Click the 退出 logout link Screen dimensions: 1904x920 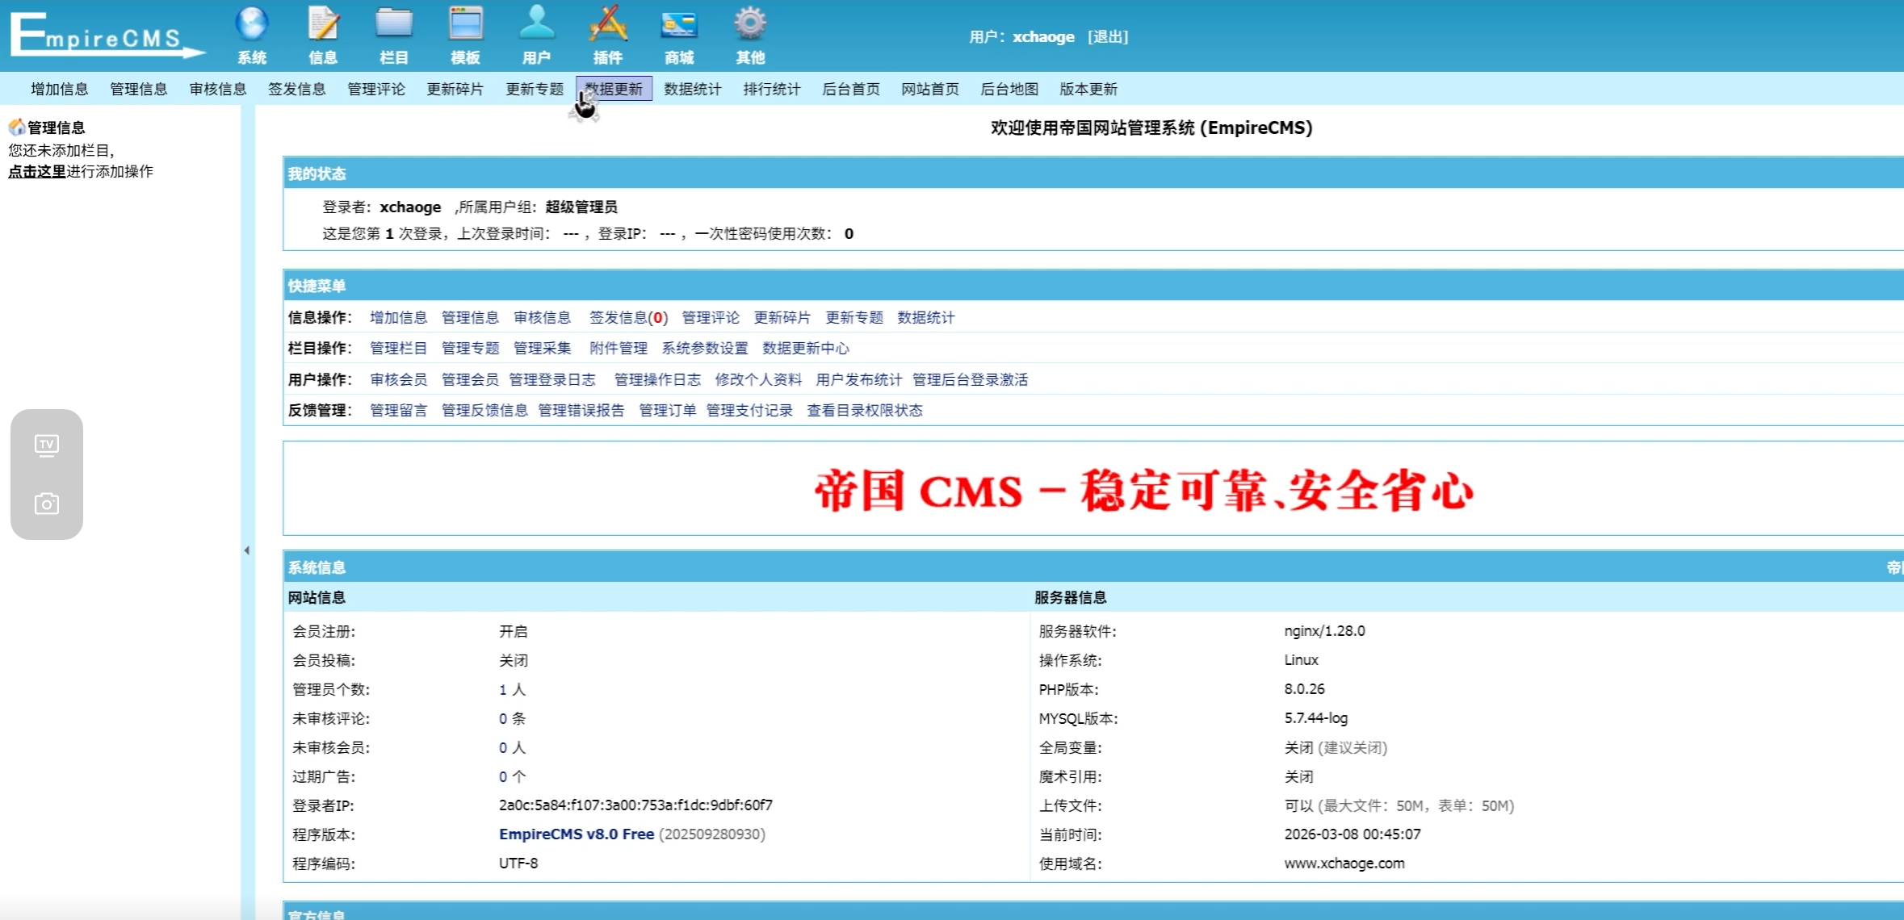tap(1107, 37)
